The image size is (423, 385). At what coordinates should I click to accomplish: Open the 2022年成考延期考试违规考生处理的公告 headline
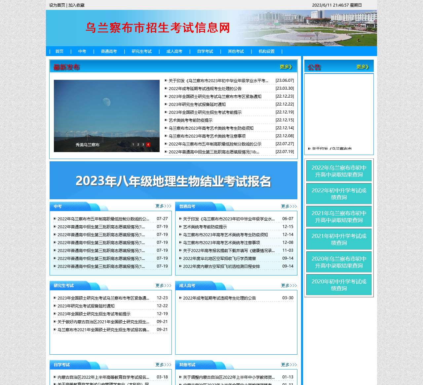tap(205, 88)
